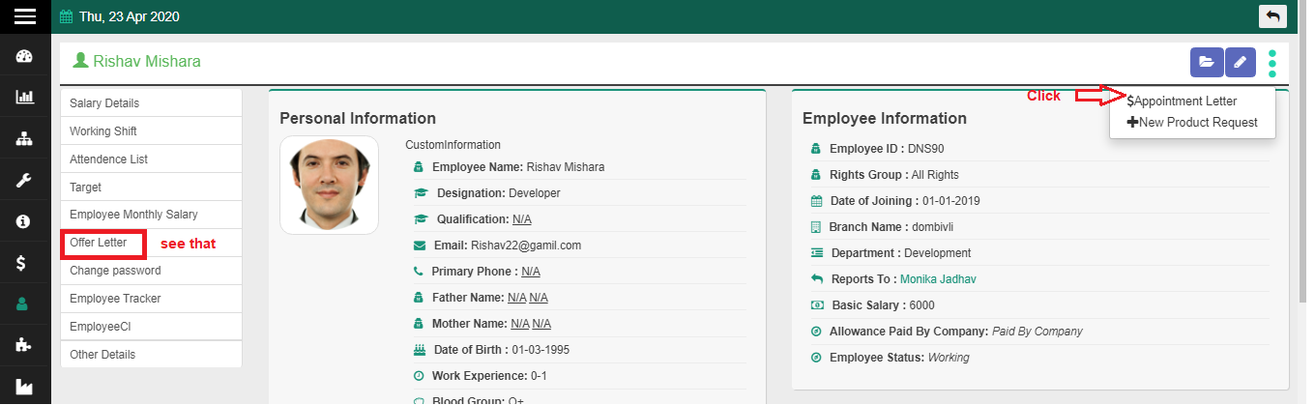
Task: Click the back arrow button
Action: (1272, 16)
